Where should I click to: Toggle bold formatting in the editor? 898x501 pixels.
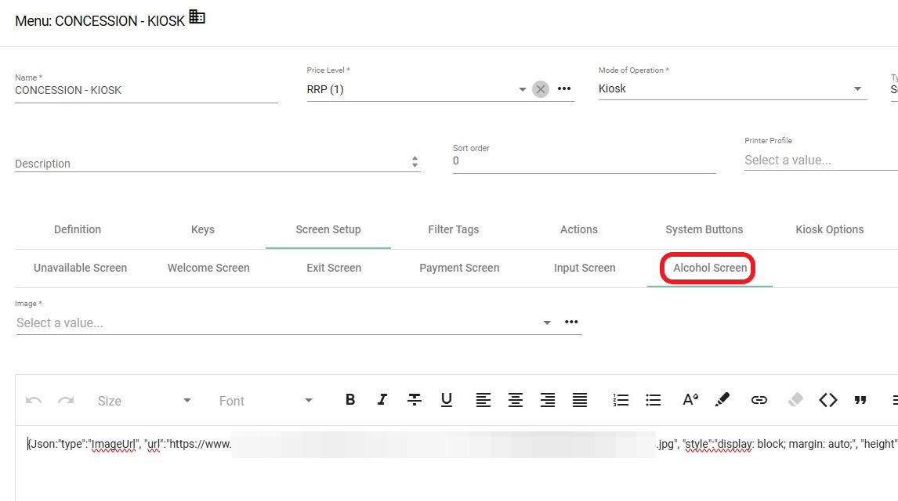point(350,400)
